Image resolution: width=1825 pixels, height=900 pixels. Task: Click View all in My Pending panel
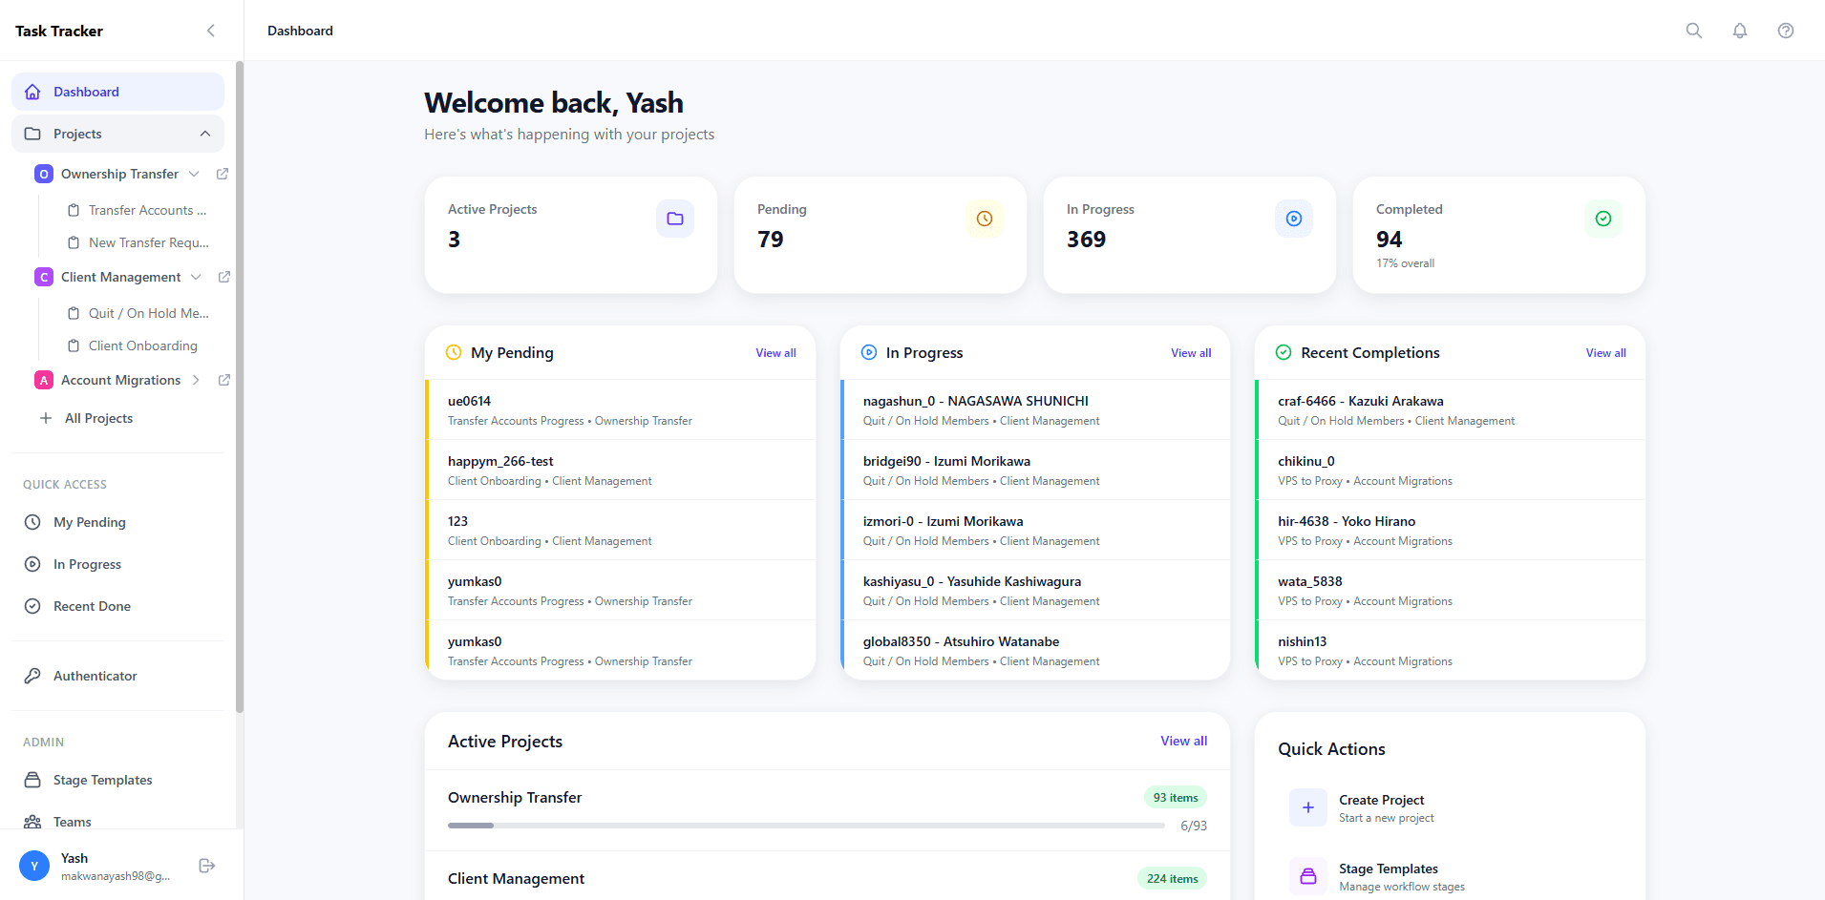pyautogui.click(x=775, y=352)
